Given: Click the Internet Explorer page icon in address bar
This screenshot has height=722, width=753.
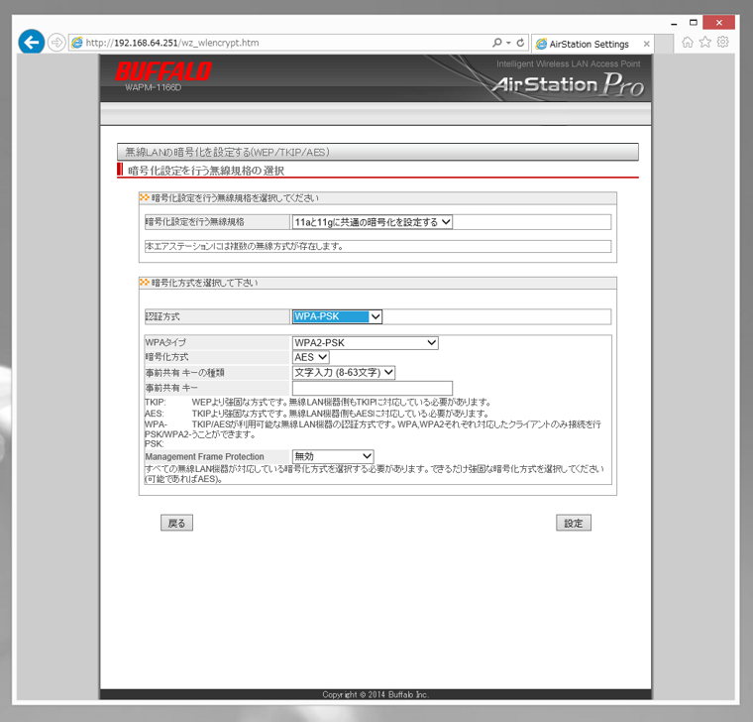Looking at the screenshot, I should [x=77, y=43].
